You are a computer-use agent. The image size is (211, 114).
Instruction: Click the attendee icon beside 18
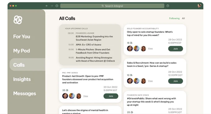point(131,43)
